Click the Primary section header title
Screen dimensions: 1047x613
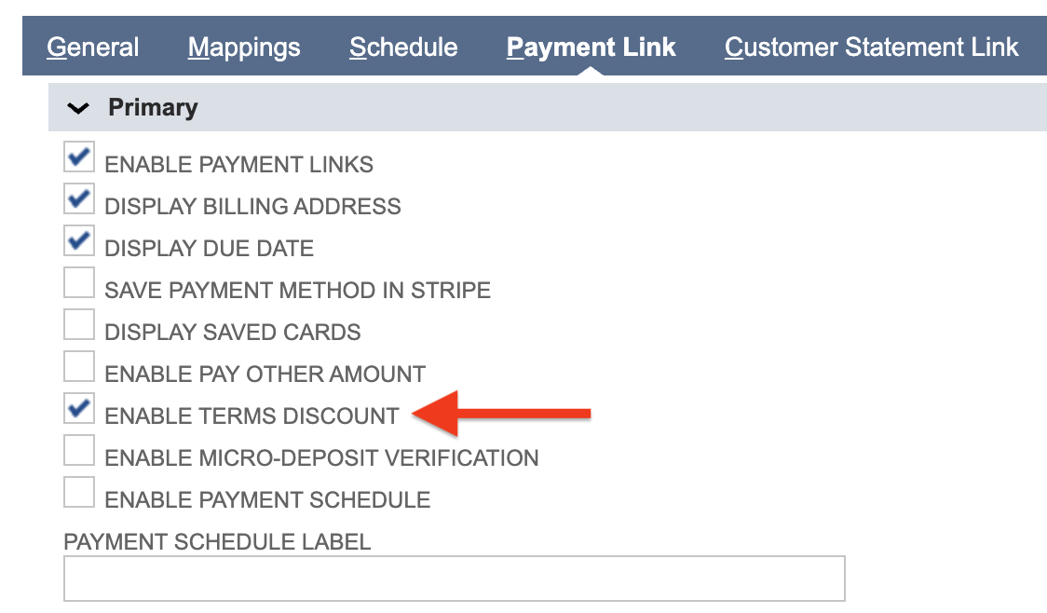[x=153, y=108]
